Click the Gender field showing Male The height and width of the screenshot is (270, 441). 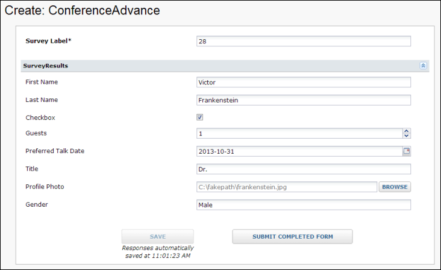[304, 205]
